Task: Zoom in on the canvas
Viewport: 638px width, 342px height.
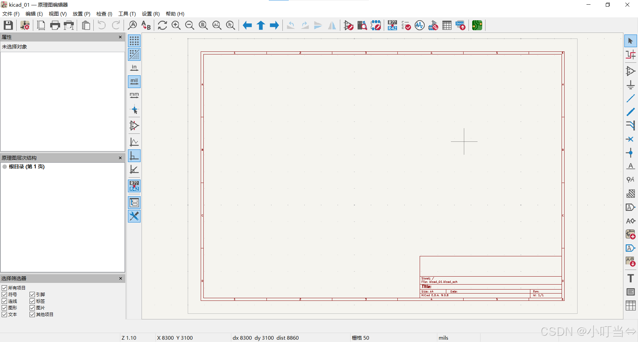Action: coord(176,25)
